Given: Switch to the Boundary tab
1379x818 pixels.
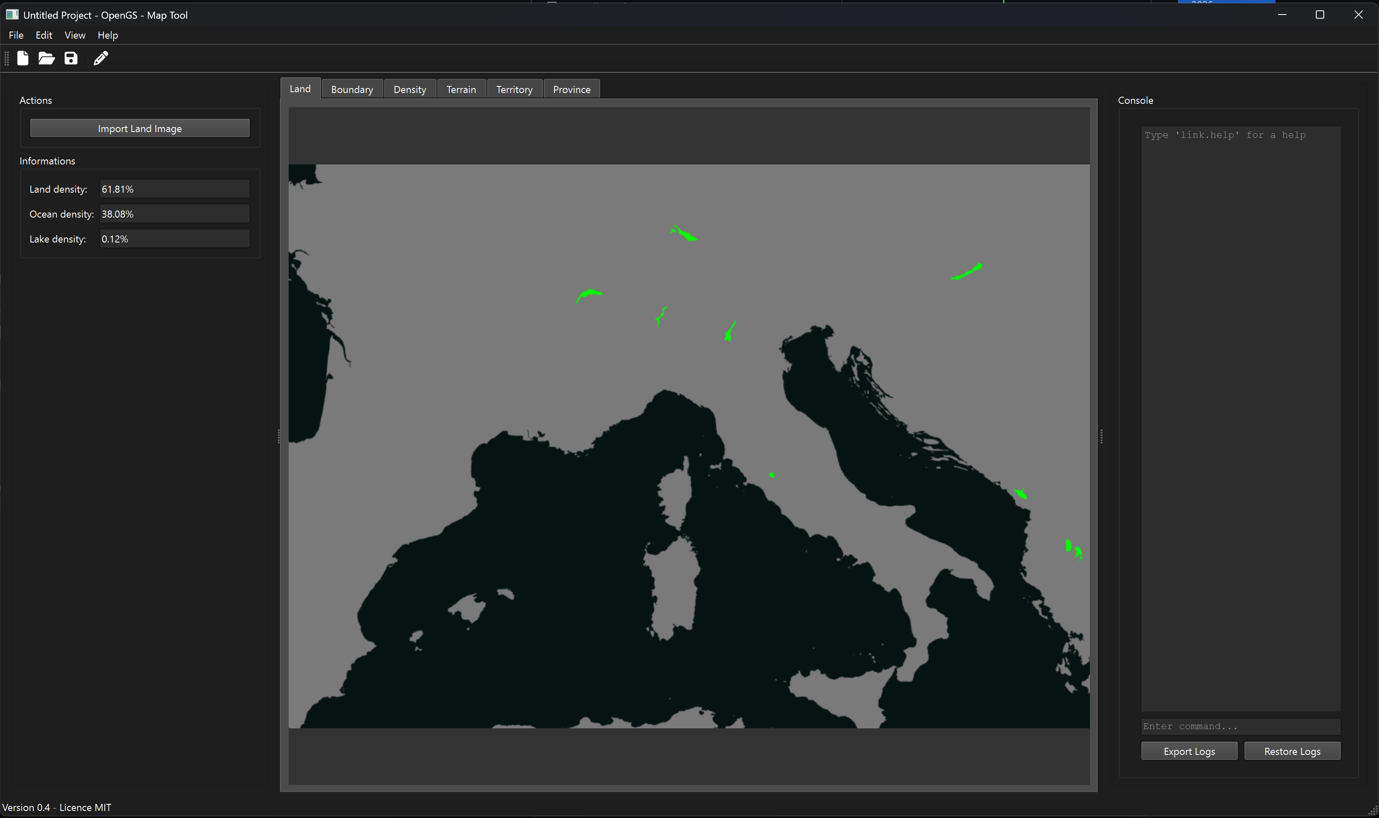Looking at the screenshot, I should [352, 89].
